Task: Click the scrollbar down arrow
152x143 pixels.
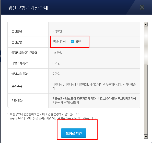Action: point(146,137)
